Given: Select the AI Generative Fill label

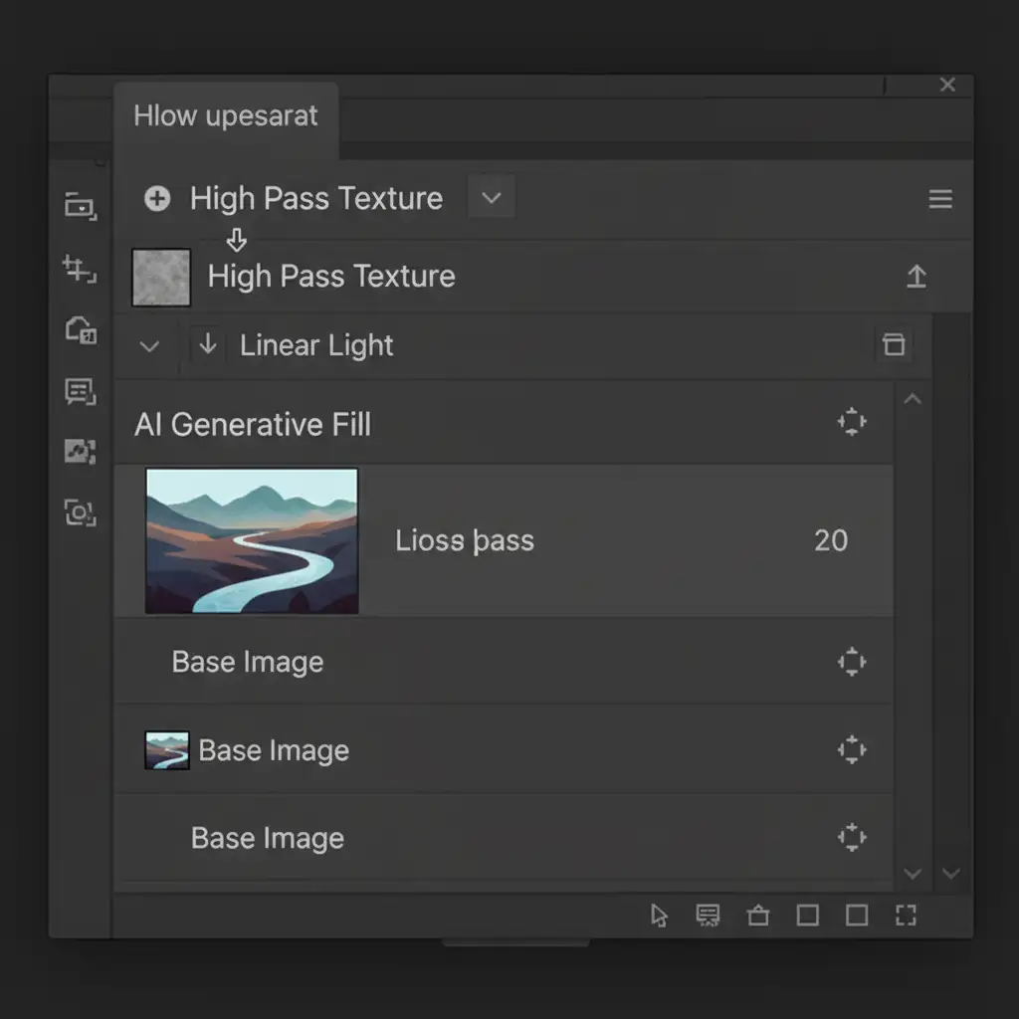Looking at the screenshot, I should (x=253, y=425).
